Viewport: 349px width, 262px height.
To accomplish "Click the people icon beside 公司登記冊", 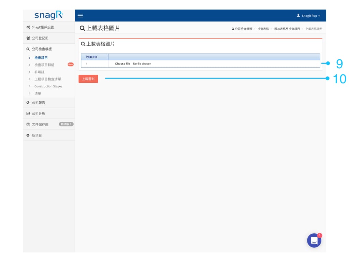I will pyautogui.click(x=28, y=38).
